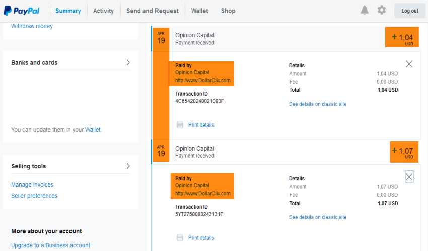Click the Selling tools heading

click(x=29, y=166)
